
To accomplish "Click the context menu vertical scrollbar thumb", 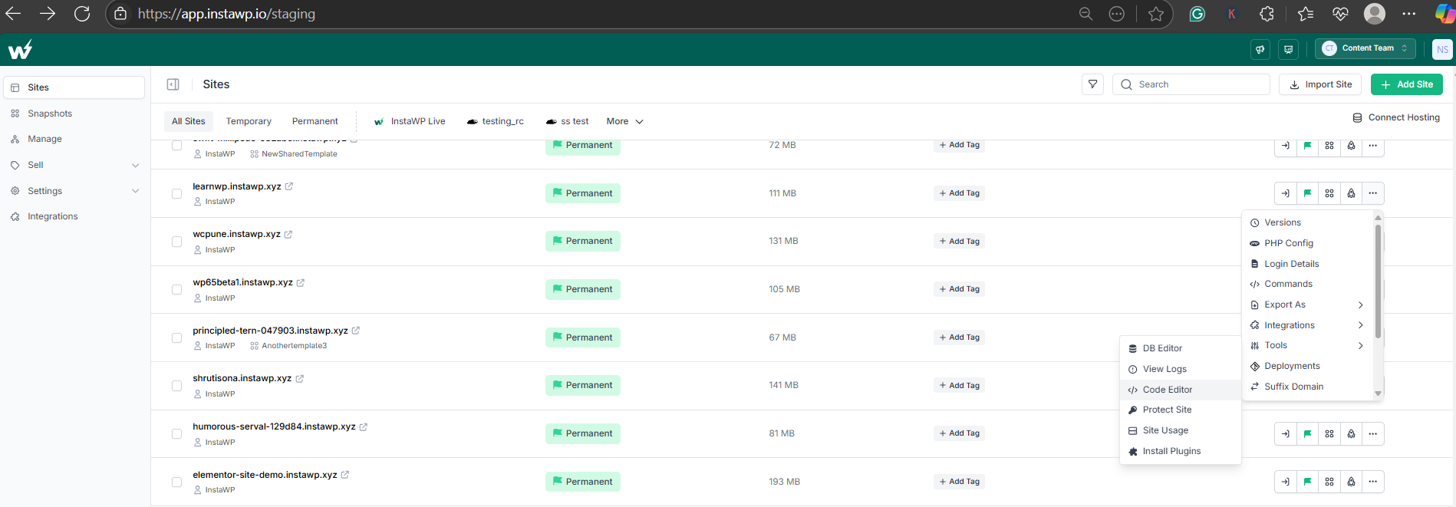I will coord(1378,281).
